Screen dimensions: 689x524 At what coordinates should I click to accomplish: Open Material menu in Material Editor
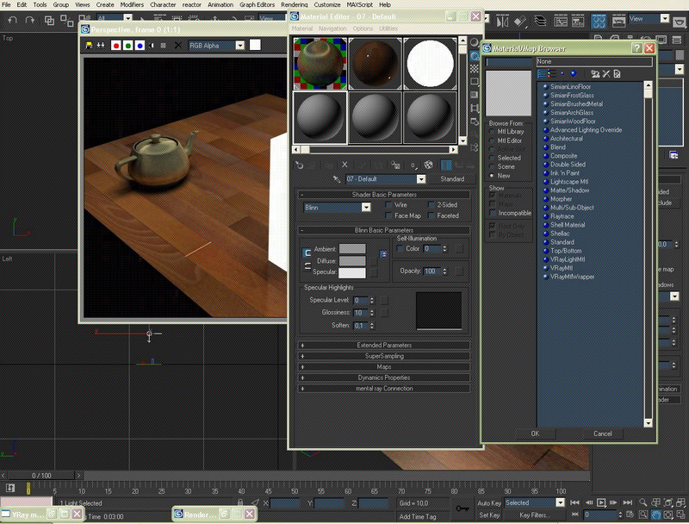[302, 28]
